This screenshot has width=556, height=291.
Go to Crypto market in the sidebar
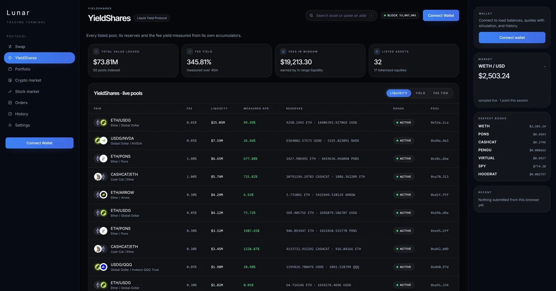tap(39, 80)
